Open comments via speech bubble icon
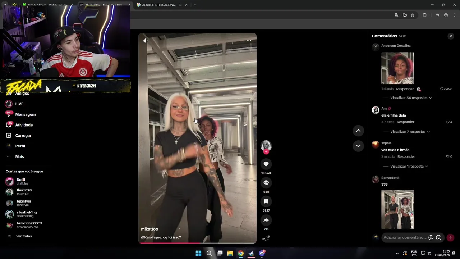This screenshot has width=460, height=259. [266, 183]
